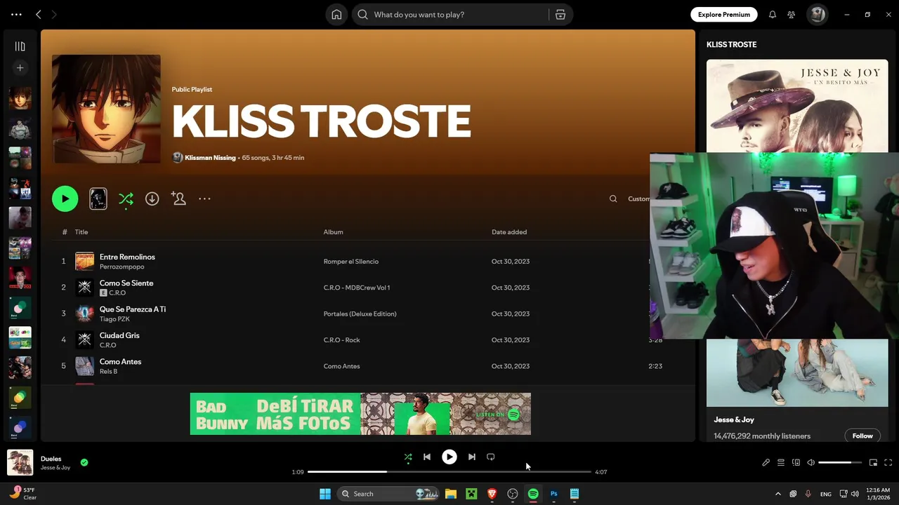Open more options for playlist
Image resolution: width=899 pixels, height=505 pixels.
204,199
